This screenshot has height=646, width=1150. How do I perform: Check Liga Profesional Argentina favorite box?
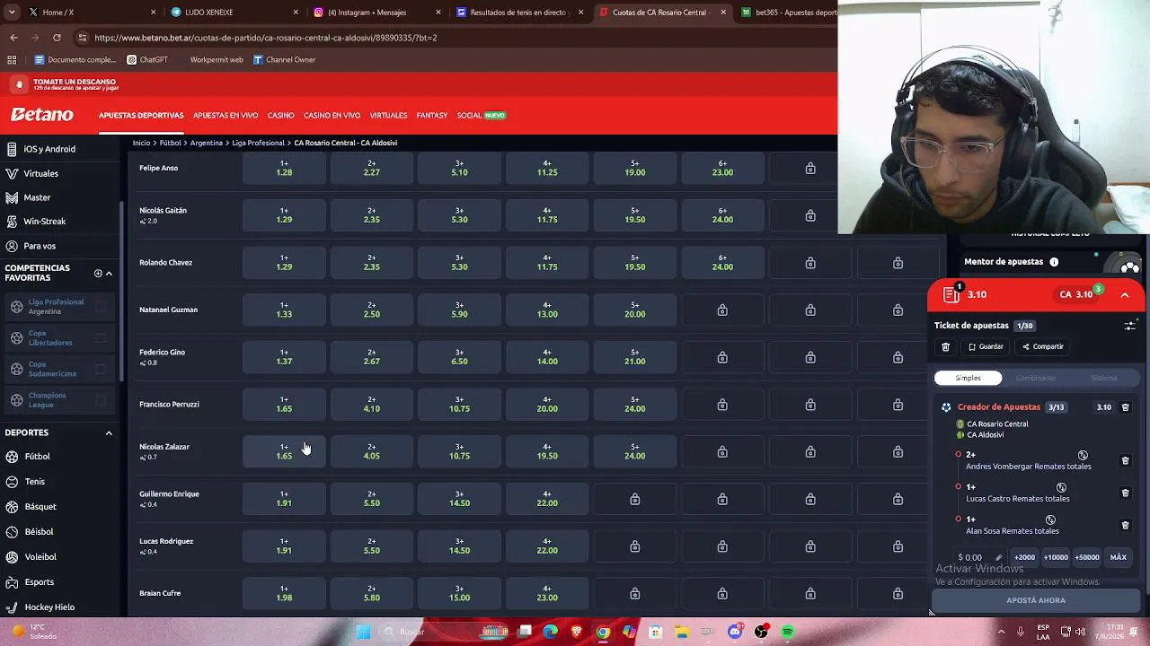tap(101, 307)
